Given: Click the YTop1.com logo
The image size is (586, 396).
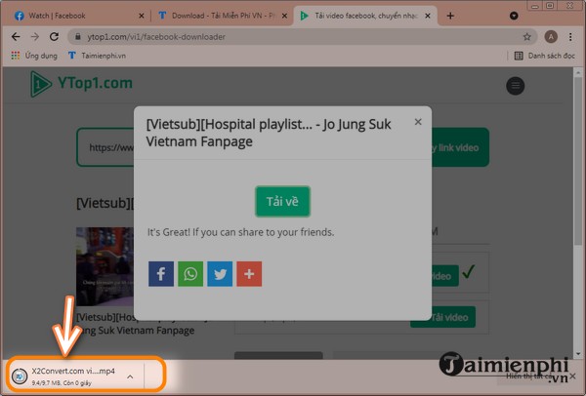Looking at the screenshot, I should click(x=81, y=83).
